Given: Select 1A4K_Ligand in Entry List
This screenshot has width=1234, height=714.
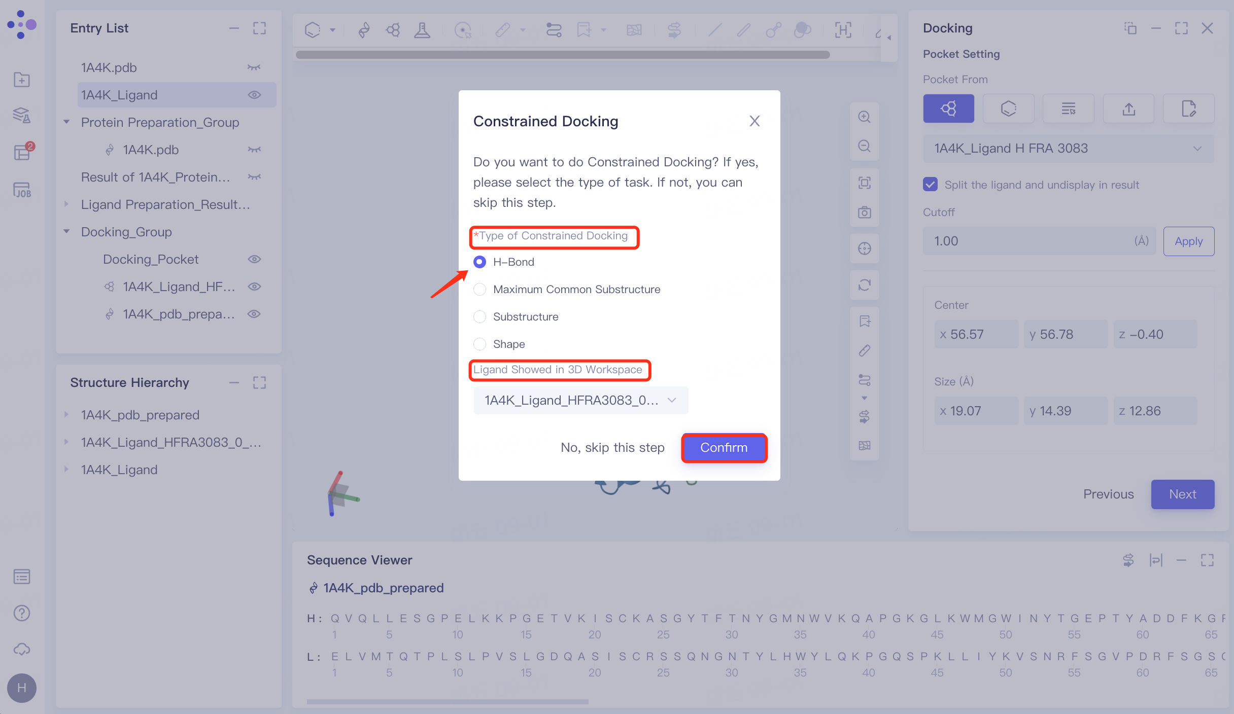Looking at the screenshot, I should 119,95.
